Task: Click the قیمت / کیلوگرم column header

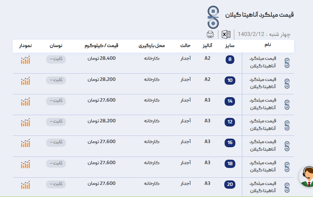Action: coord(101,46)
